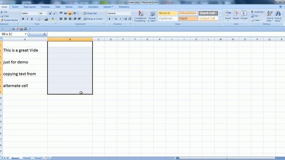Activate the Format Painter tool
The image size is (285, 160).
pyautogui.click(x=9, y=20)
